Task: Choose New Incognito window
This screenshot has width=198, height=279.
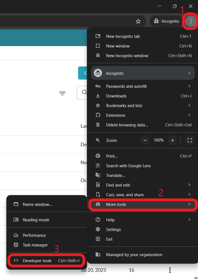Action: tap(143, 55)
